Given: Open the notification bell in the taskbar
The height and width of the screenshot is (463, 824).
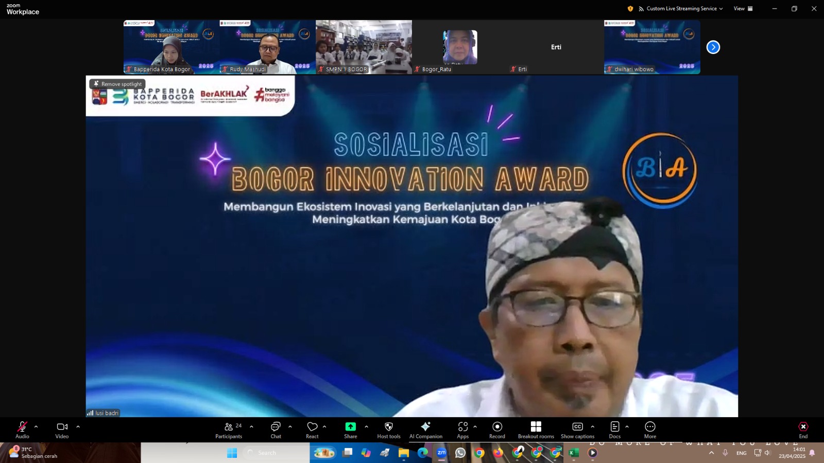Looking at the screenshot, I should (812, 453).
